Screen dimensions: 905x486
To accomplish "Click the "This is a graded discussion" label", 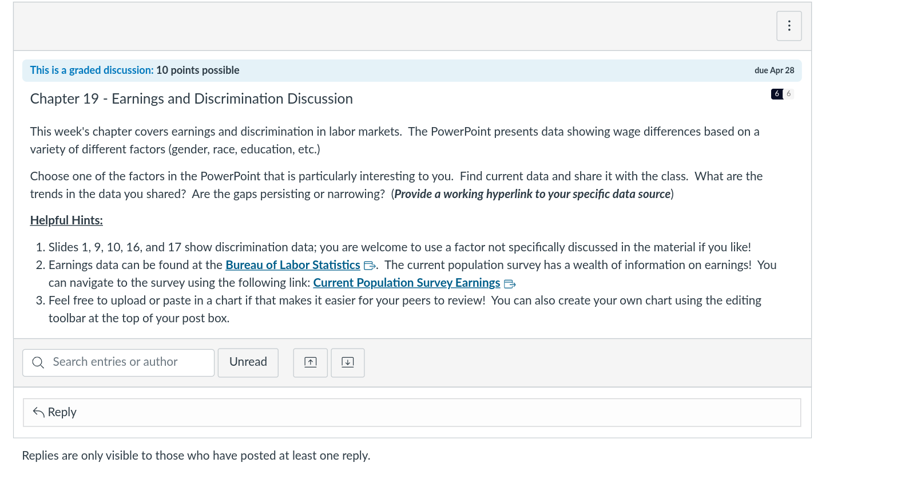I will pos(92,70).
